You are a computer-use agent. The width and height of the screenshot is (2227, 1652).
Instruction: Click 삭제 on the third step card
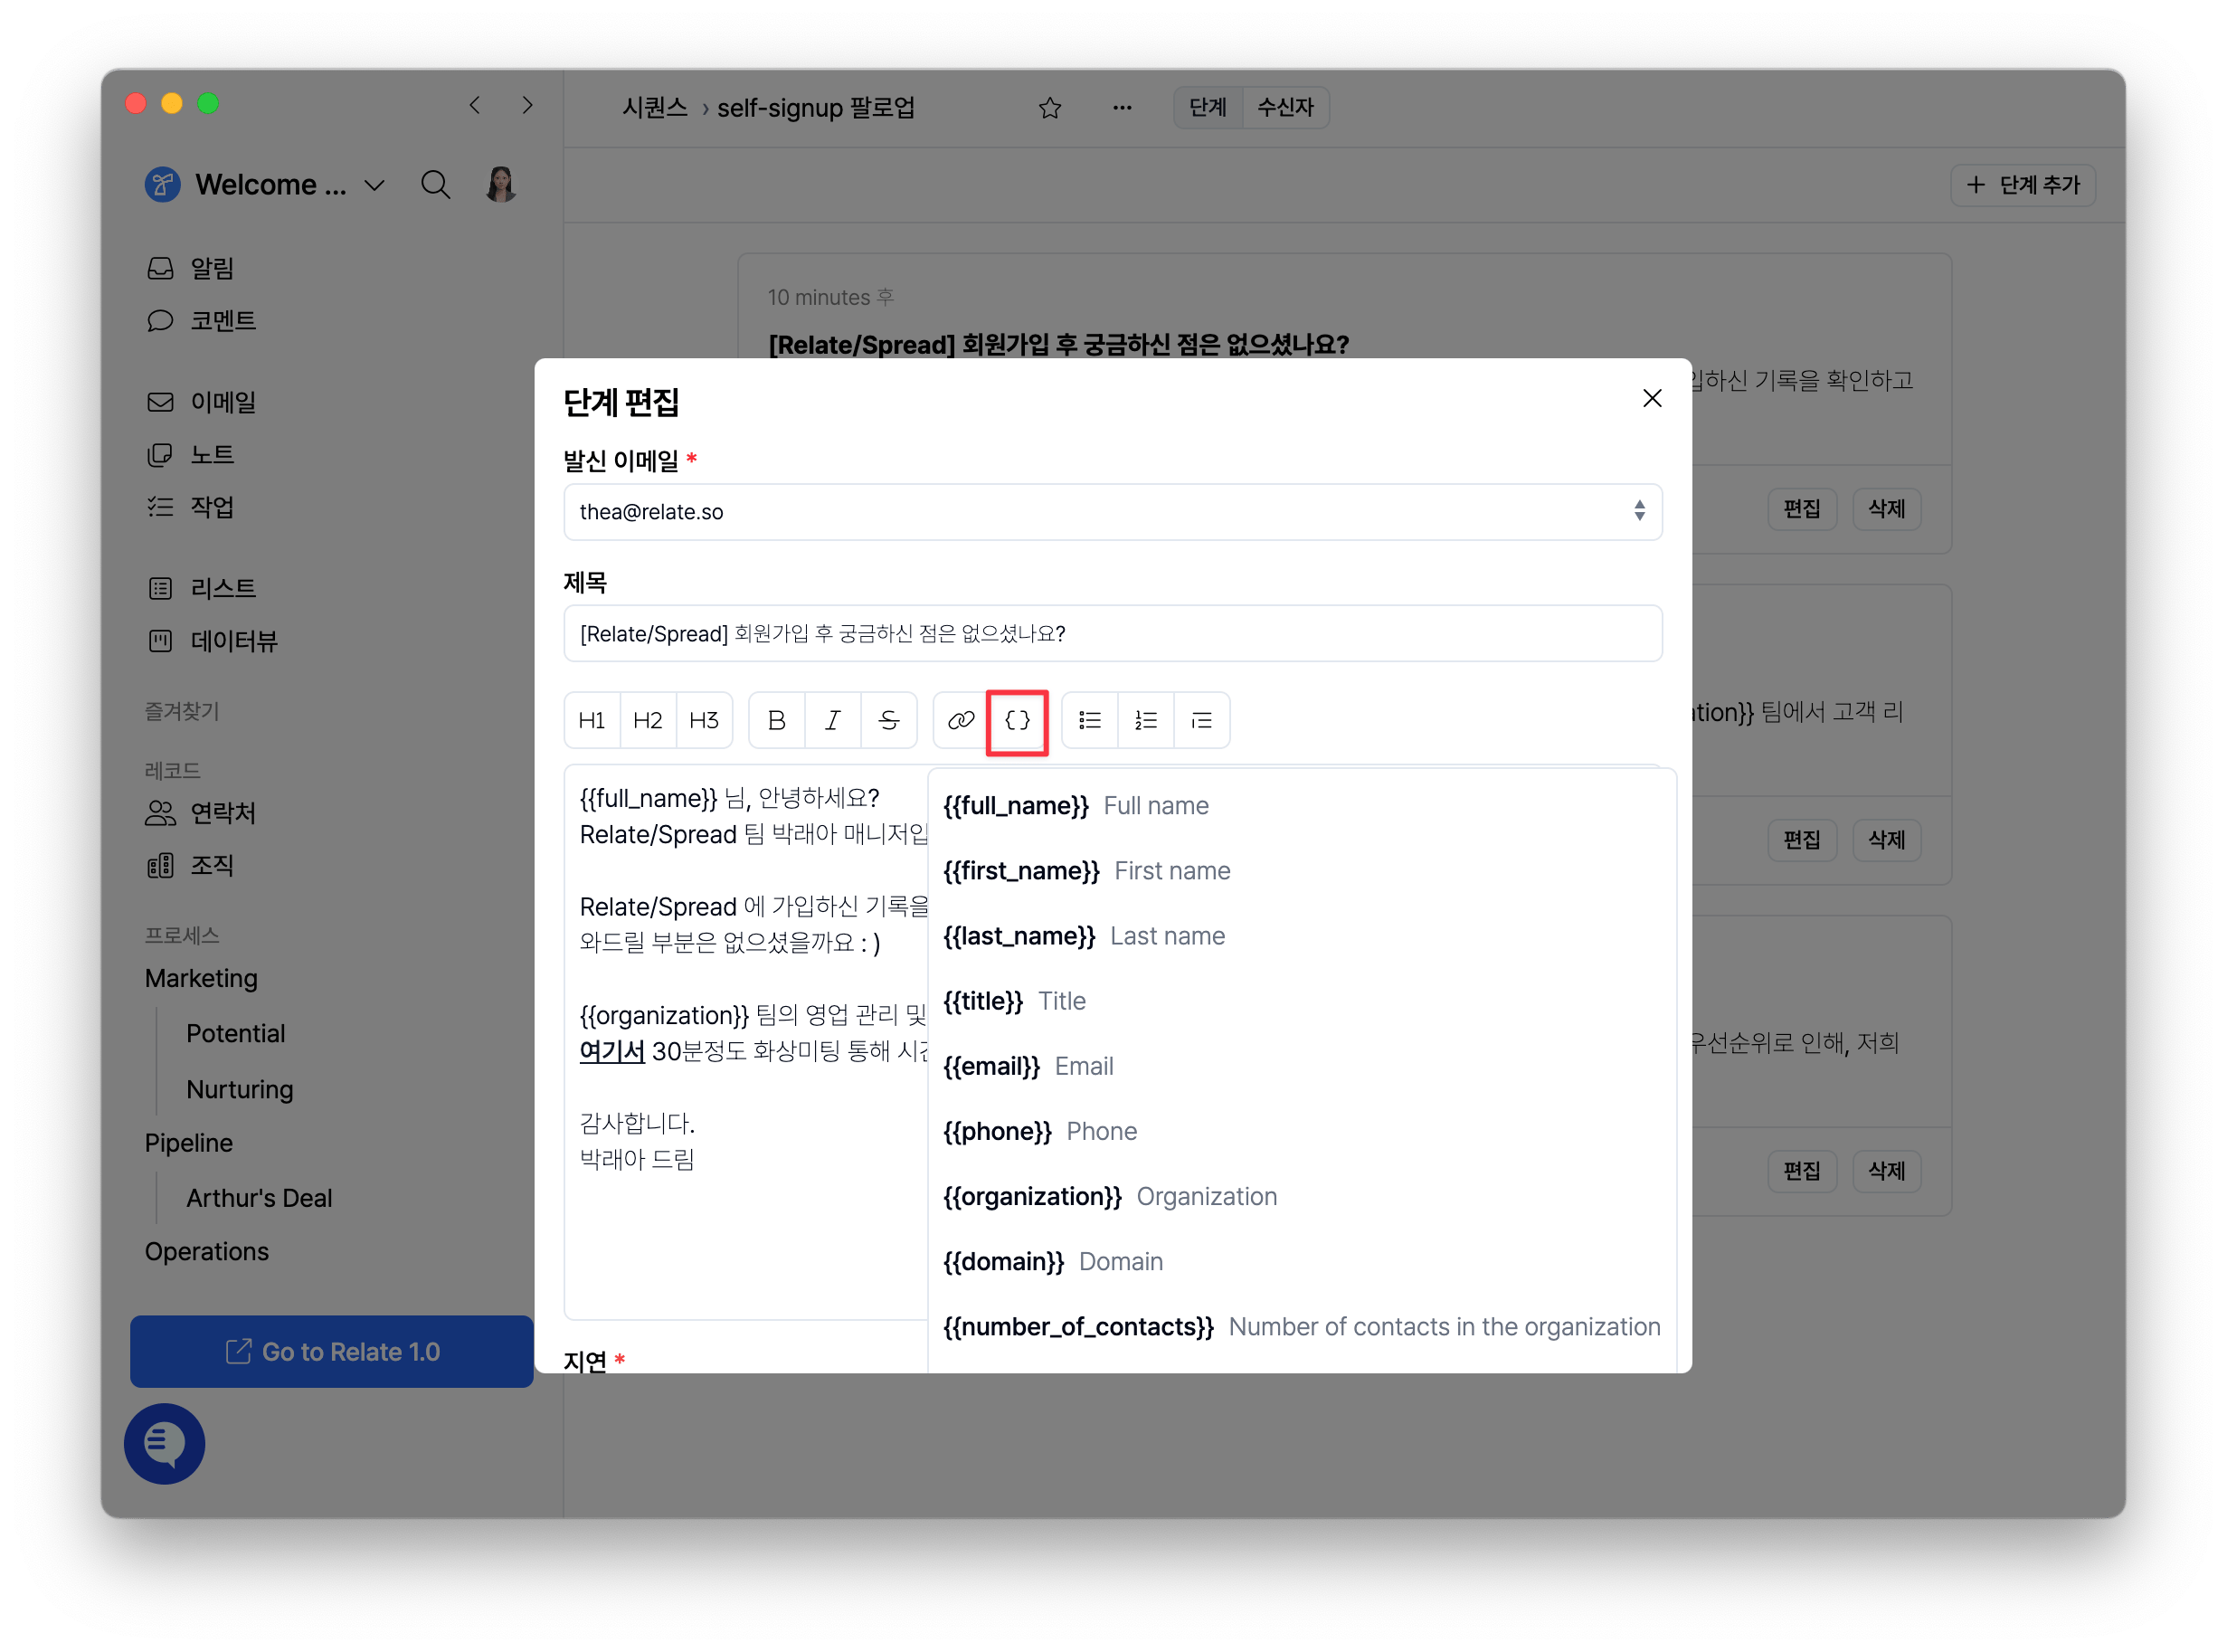pos(1887,1171)
